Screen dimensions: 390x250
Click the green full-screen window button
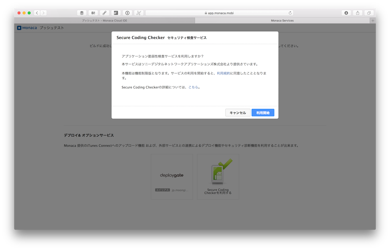(29, 13)
